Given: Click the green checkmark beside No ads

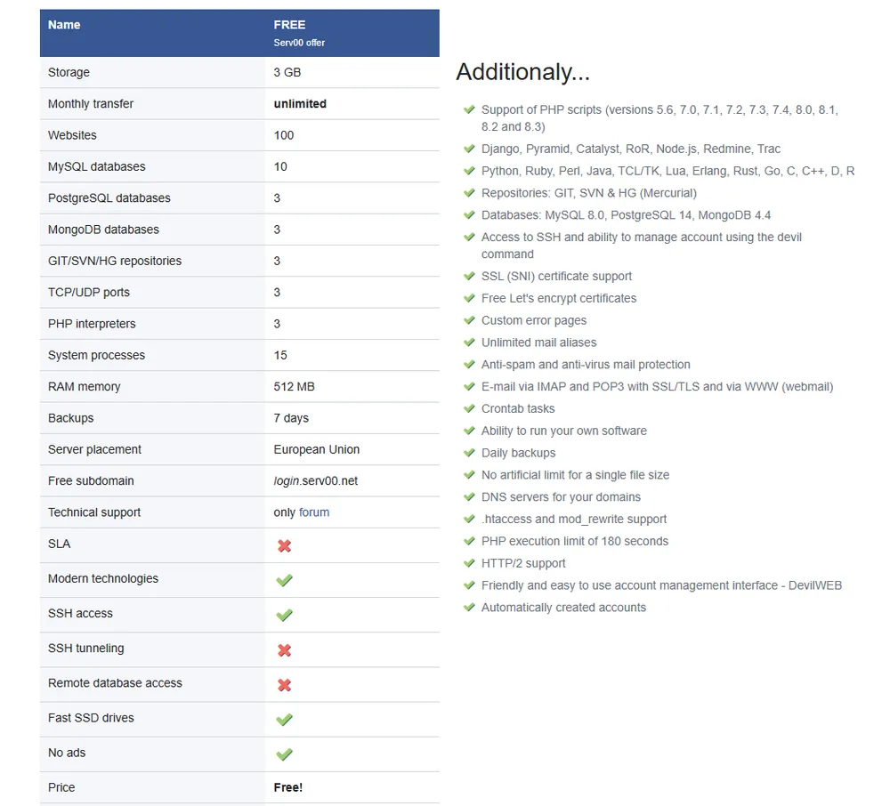Looking at the screenshot, I should (x=284, y=754).
